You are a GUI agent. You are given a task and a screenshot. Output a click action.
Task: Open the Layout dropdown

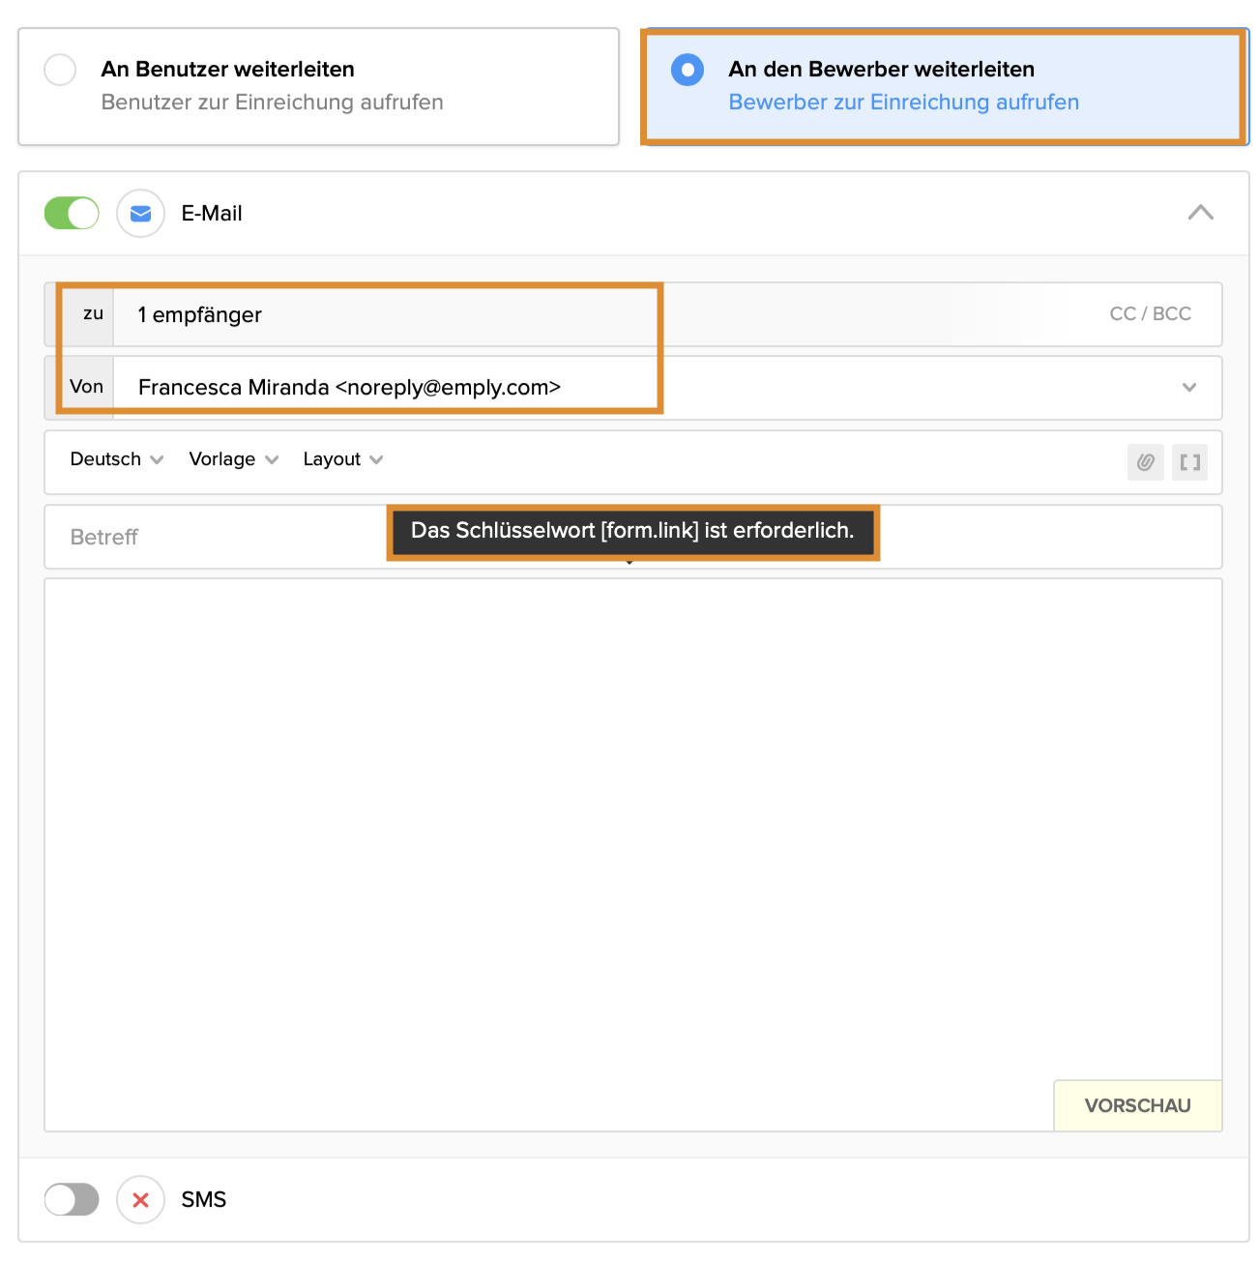342,459
